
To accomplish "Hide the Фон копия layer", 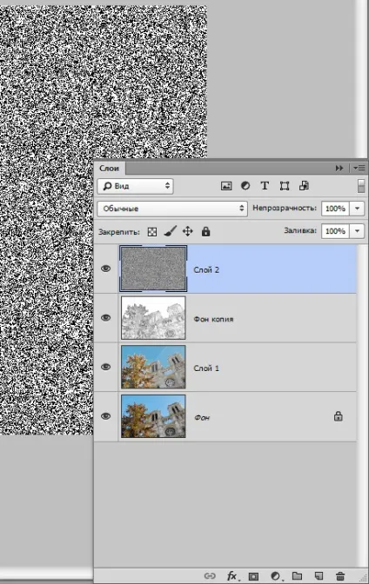I will [x=106, y=318].
